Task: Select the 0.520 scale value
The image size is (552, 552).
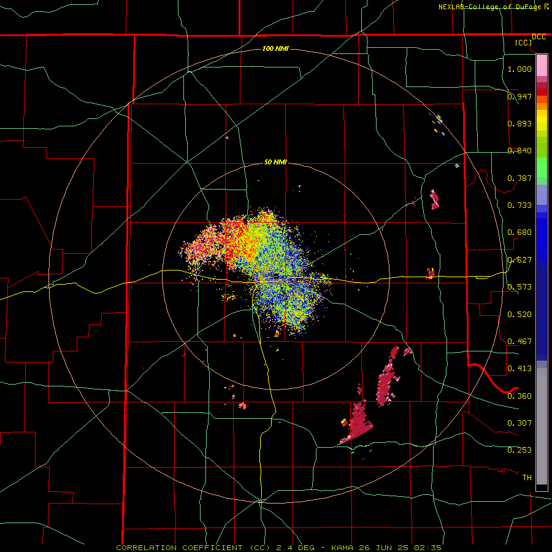Action: click(519, 315)
